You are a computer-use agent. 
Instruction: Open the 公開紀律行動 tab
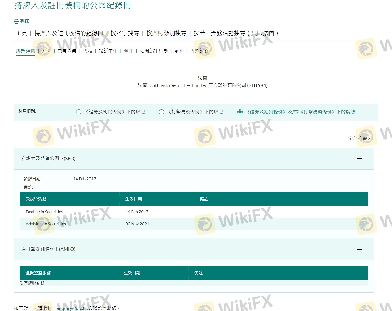[x=154, y=51]
